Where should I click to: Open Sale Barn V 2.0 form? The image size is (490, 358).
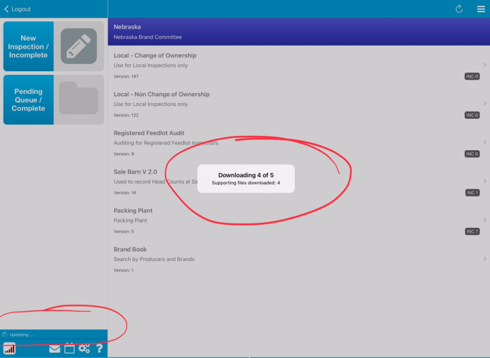(x=298, y=181)
